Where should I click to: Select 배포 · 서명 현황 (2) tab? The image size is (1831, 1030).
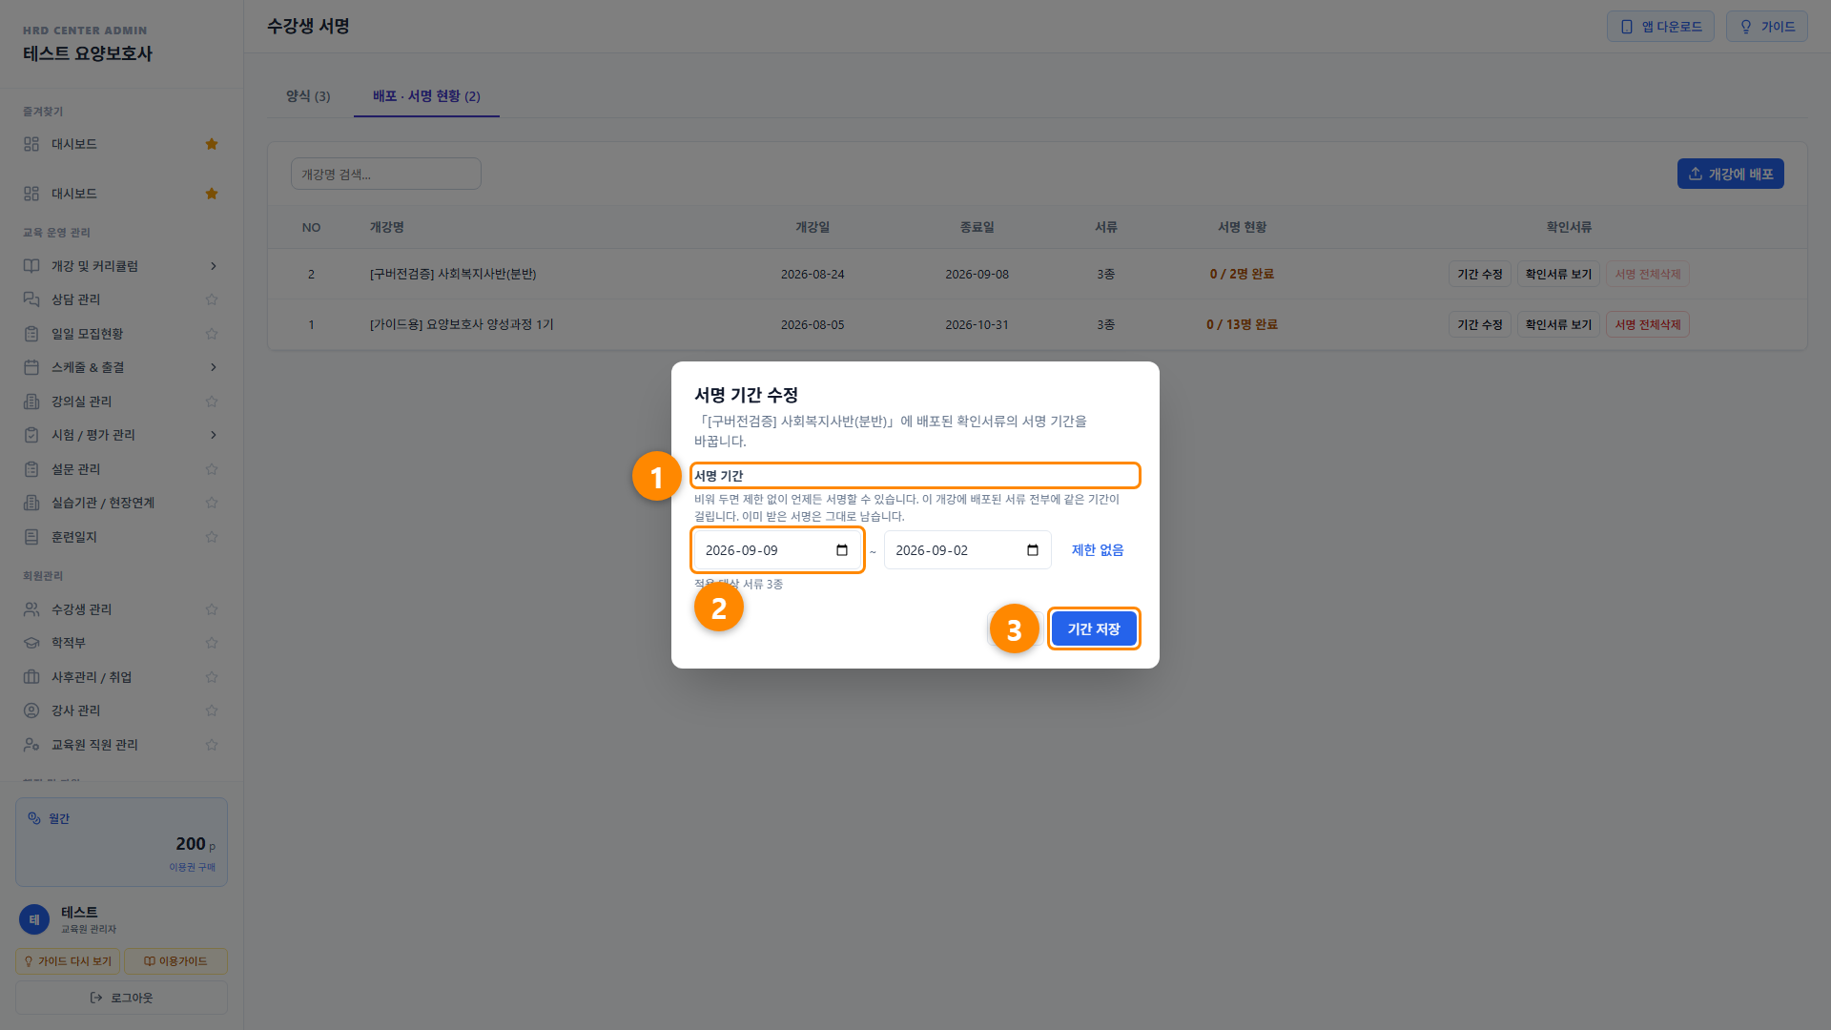[426, 96]
